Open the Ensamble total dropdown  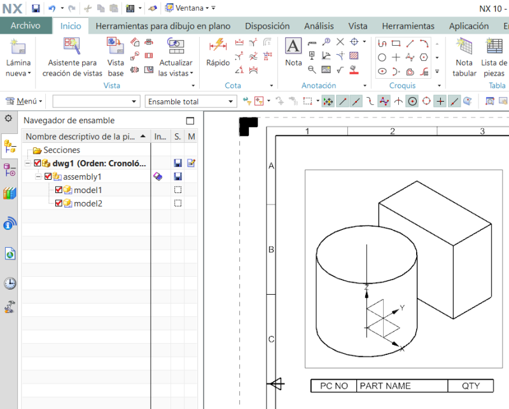click(190, 102)
